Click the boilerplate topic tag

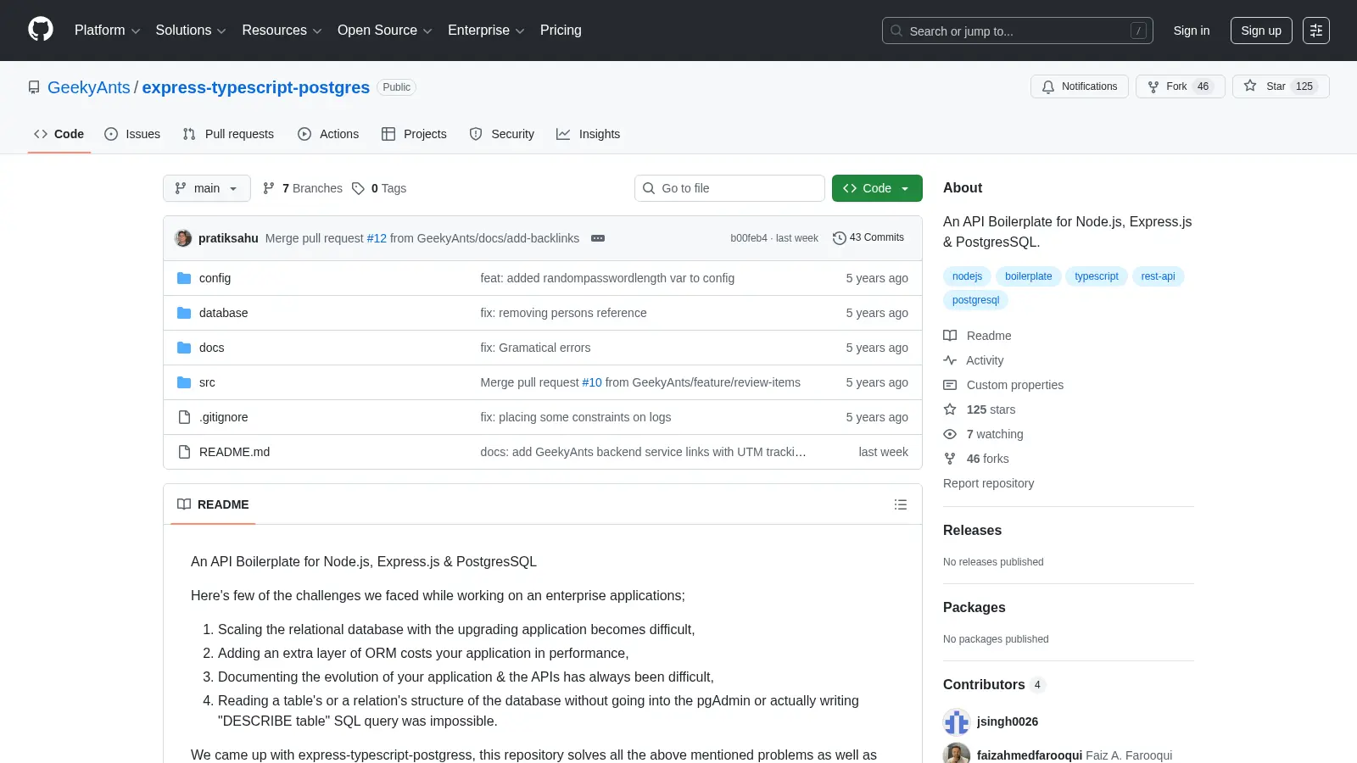pos(1029,276)
